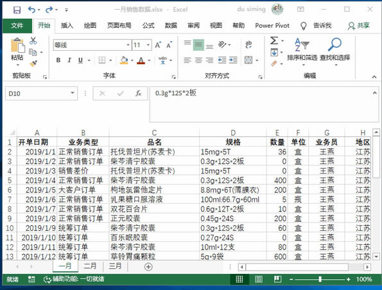Viewport: 382px width, 290px height.
Task: Open Find and Select (查找和选择)
Action: coord(335,51)
